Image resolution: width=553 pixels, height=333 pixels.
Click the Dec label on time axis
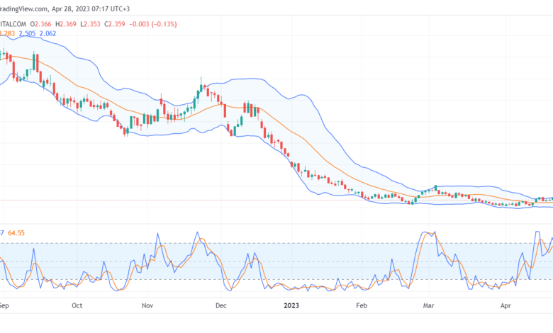[x=221, y=305]
